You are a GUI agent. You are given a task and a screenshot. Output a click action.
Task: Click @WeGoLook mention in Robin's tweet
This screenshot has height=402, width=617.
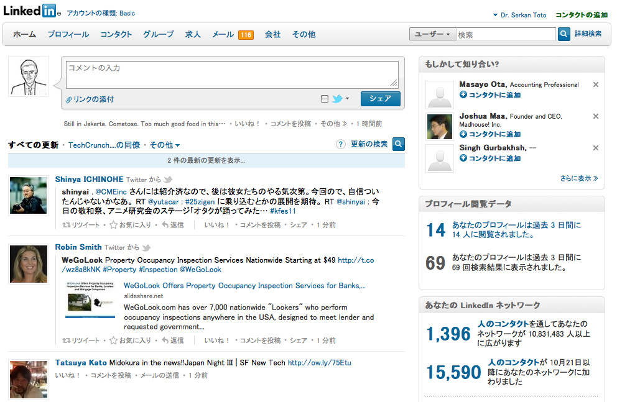[201, 270]
